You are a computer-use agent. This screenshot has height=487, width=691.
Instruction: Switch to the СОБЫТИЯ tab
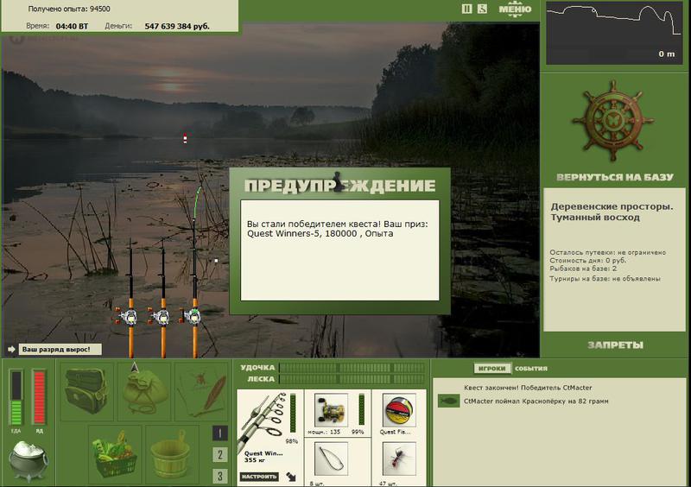531,369
